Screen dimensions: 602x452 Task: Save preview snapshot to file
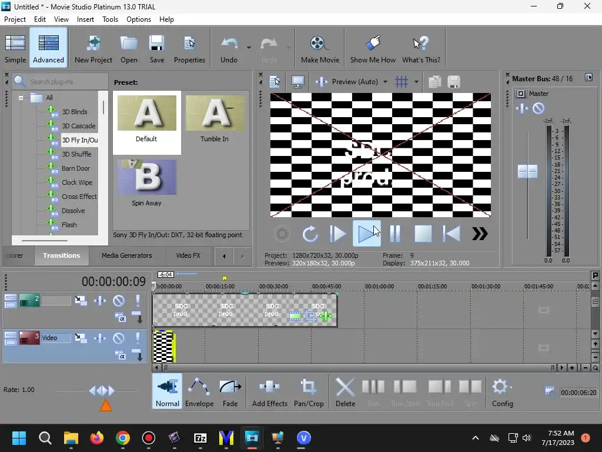pyautogui.click(x=454, y=81)
